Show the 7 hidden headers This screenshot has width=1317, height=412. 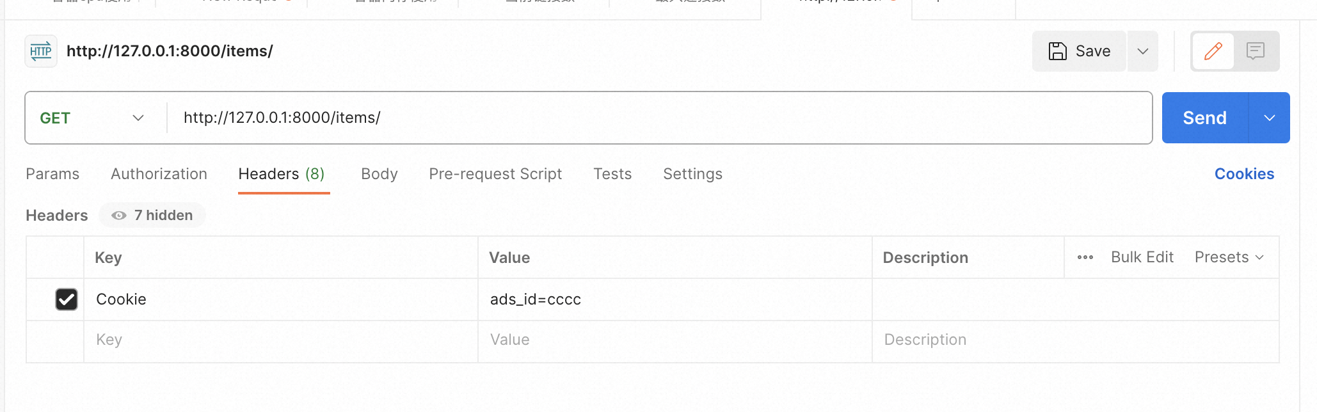[153, 216]
